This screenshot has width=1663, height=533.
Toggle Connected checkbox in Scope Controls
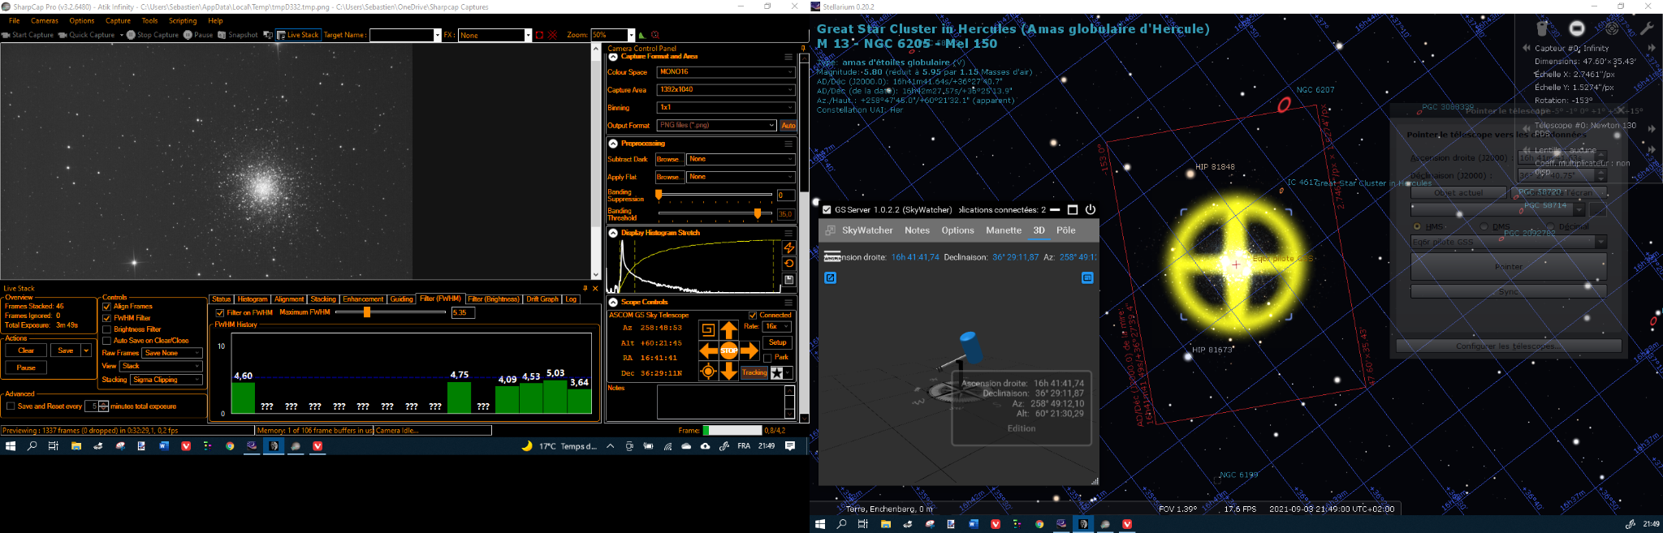(x=753, y=315)
